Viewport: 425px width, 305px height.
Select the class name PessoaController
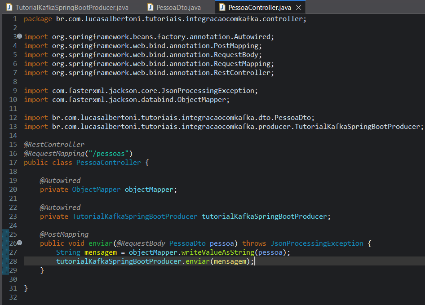click(x=108, y=162)
